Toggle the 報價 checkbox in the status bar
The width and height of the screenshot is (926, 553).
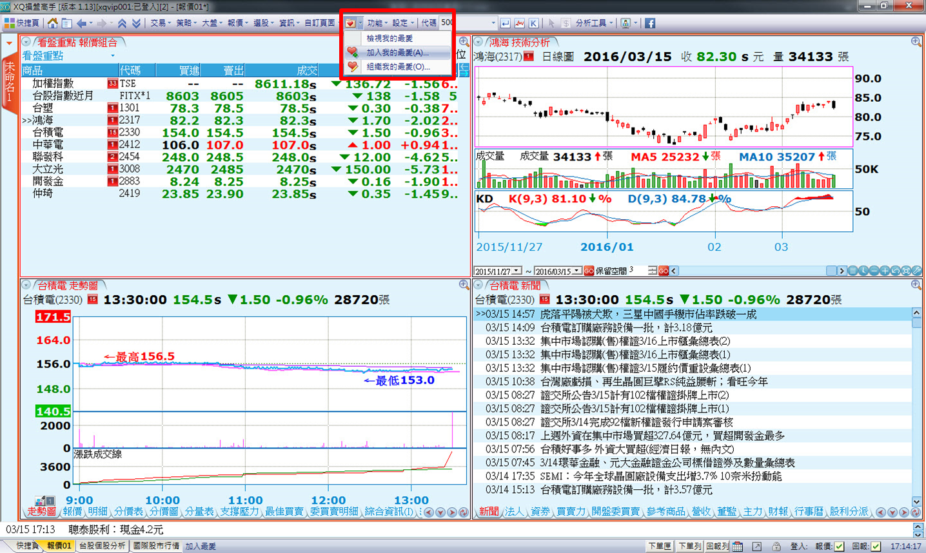(838, 547)
